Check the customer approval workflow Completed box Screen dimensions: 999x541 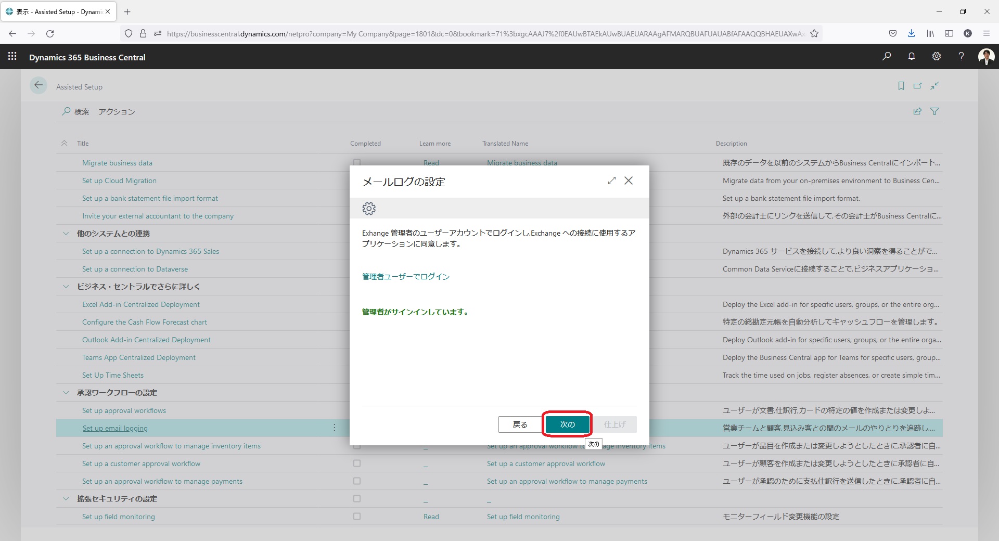[357, 463]
